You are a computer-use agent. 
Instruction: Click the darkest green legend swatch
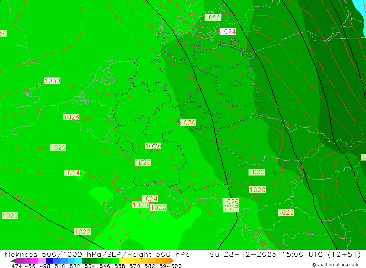[86, 261]
